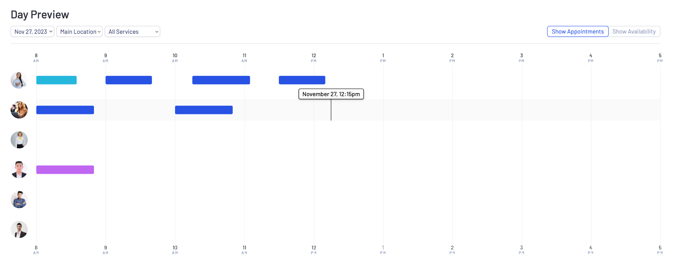Open first row's blue appointment ending near 11 AM
Image resolution: width=674 pixels, height=278 pixels.
(221, 80)
